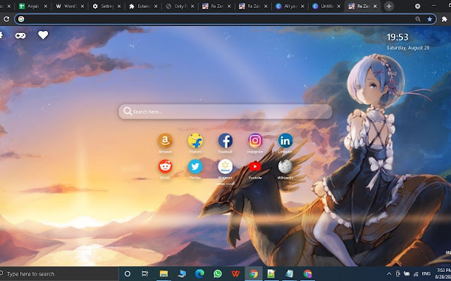This screenshot has height=281, width=451.
Task: Switch to the Anjali spreadsheet tab
Action: (32, 6)
